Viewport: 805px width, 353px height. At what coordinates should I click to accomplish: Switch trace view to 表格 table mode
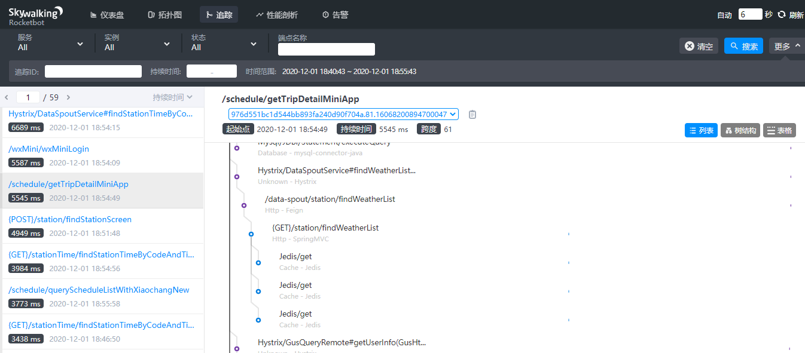click(779, 130)
